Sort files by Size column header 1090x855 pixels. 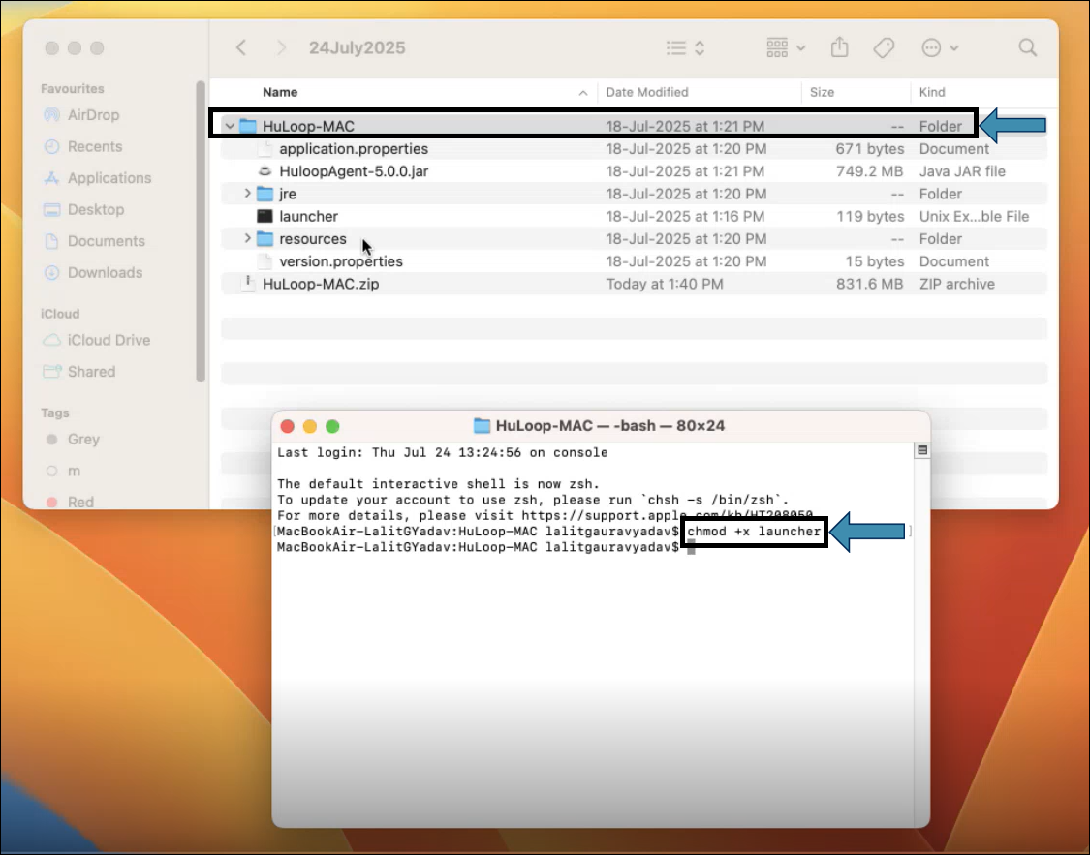pyautogui.click(x=822, y=92)
